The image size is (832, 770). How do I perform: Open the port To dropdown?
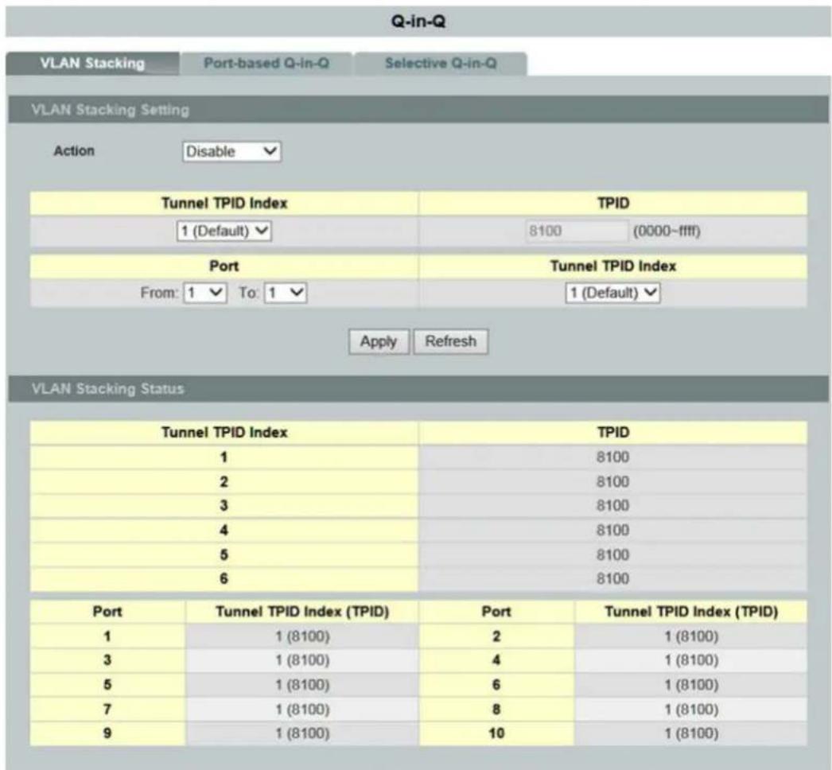coord(286,293)
